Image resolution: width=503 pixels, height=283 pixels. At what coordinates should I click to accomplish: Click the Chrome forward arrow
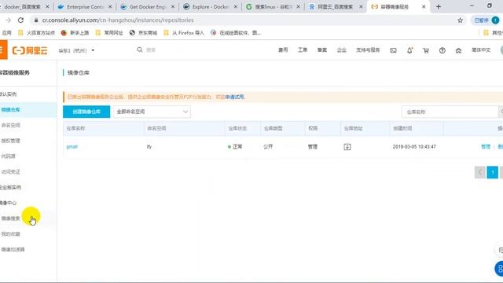[x=8, y=20]
